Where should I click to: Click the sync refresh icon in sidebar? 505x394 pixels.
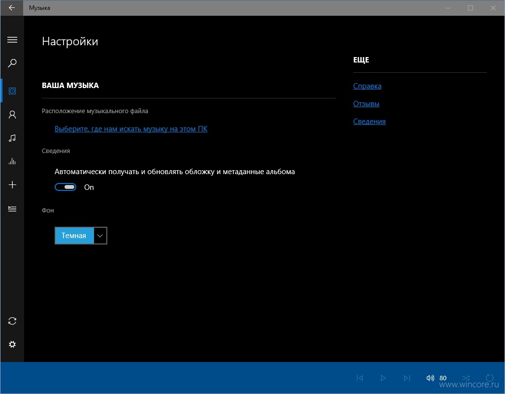[12, 321]
